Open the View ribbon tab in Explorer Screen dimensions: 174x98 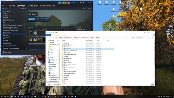pos(64,35)
